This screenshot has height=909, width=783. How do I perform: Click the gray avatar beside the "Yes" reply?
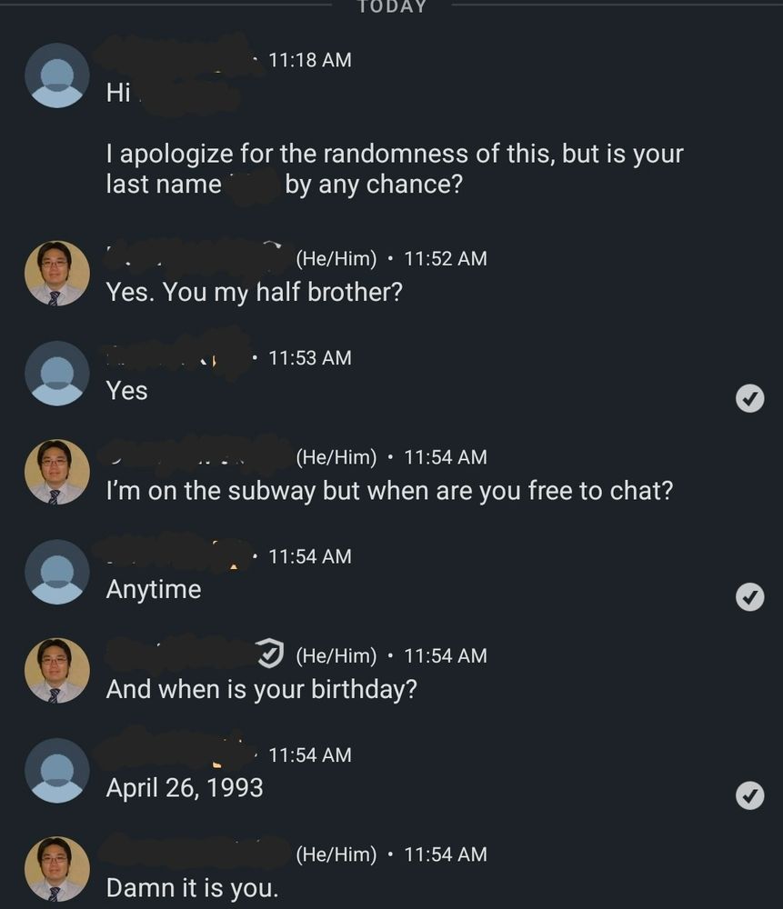(x=57, y=373)
